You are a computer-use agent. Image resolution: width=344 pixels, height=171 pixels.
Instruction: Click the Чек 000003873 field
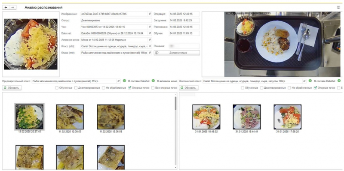click(x=114, y=27)
